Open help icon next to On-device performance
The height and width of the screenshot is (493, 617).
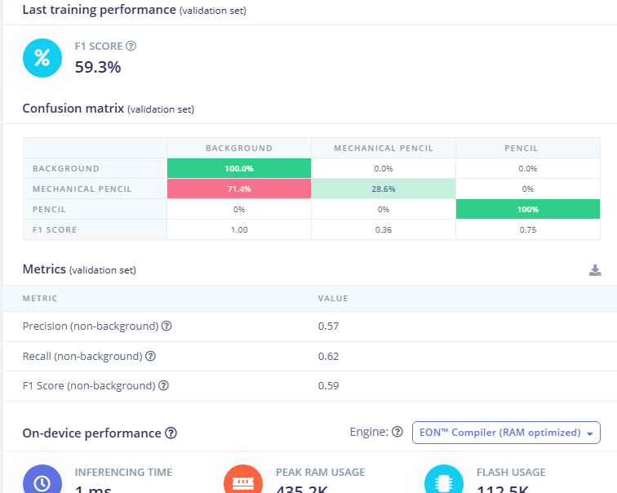click(x=171, y=433)
